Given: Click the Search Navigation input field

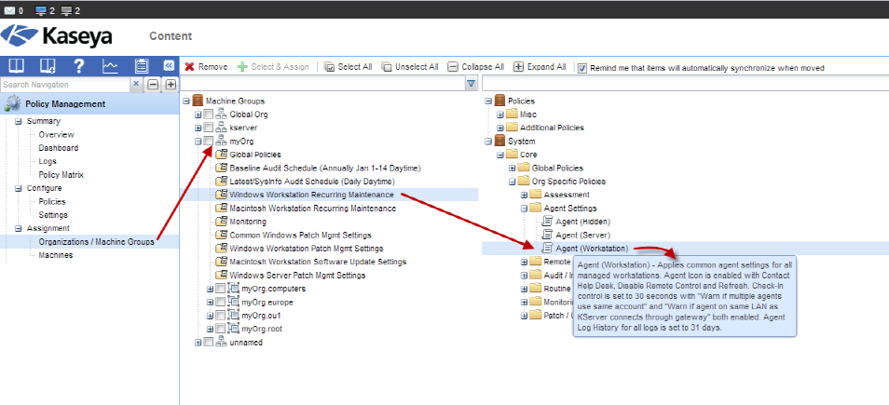Looking at the screenshot, I should coord(63,85).
